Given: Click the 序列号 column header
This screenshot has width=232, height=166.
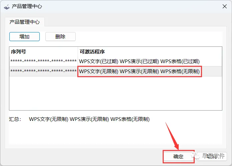Looking at the screenshot, I should 43,51.
